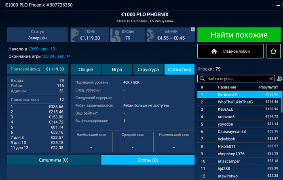This screenshot has height=180, width=283.
Task: Click Ребаи больше не доступны text
Action: [146, 105]
